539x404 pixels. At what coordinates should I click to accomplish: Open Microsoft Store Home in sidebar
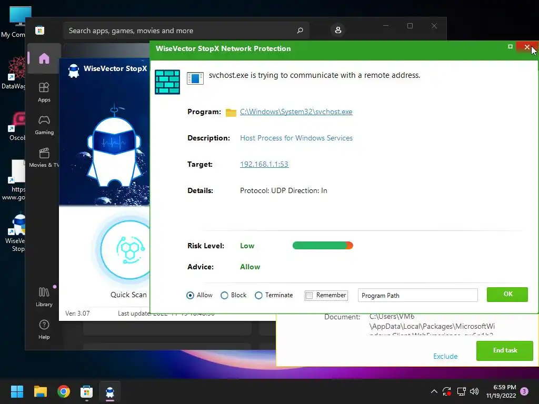pyautogui.click(x=44, y=58)
